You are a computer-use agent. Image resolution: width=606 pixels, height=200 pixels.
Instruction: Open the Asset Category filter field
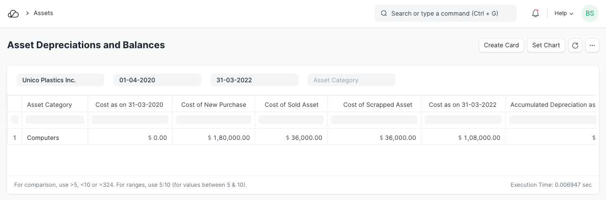(x=351, y=80)
